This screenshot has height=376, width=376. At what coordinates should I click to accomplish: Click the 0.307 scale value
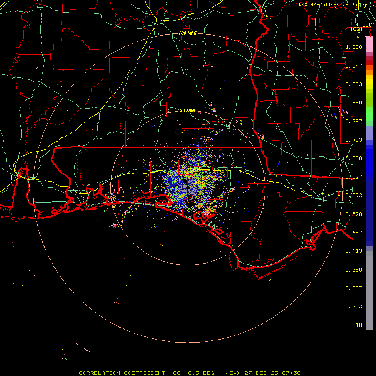[x=354, y=288]
